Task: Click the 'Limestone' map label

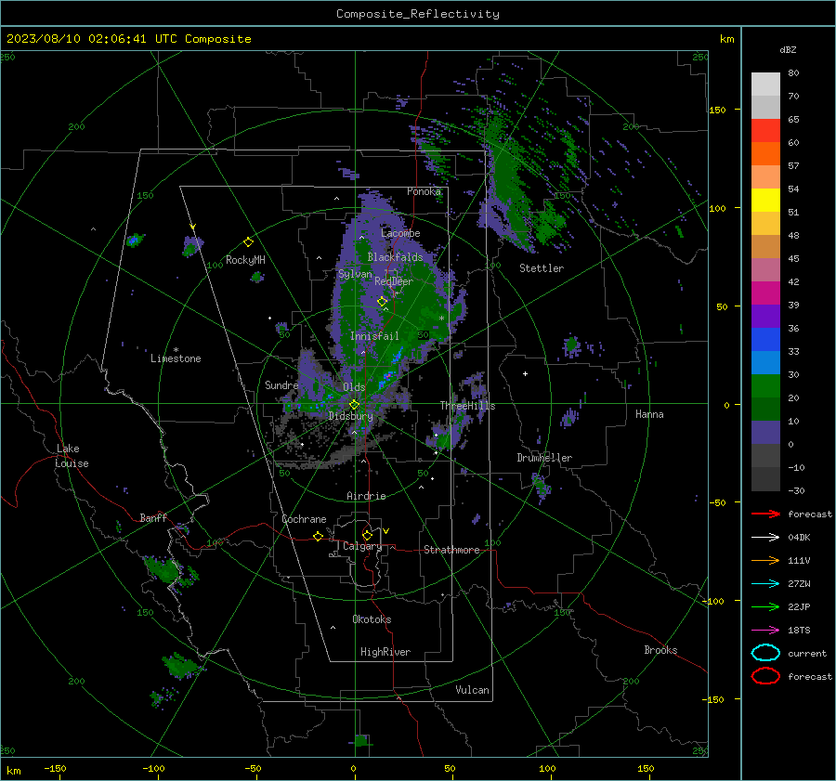Action: point(176,358)
